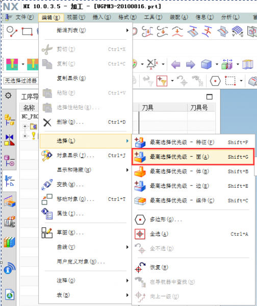Screen dimensions: 257x306
Task: Expand the 显示和隐藏(H) submenu
Action: click(x=86, y=170)
